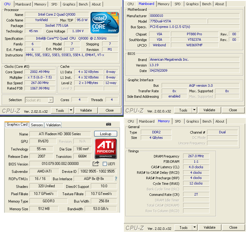This screenshot has height=232, width=246.
Task: Click motherboard model 775Dual-VSTA
Action: [178, 21]
